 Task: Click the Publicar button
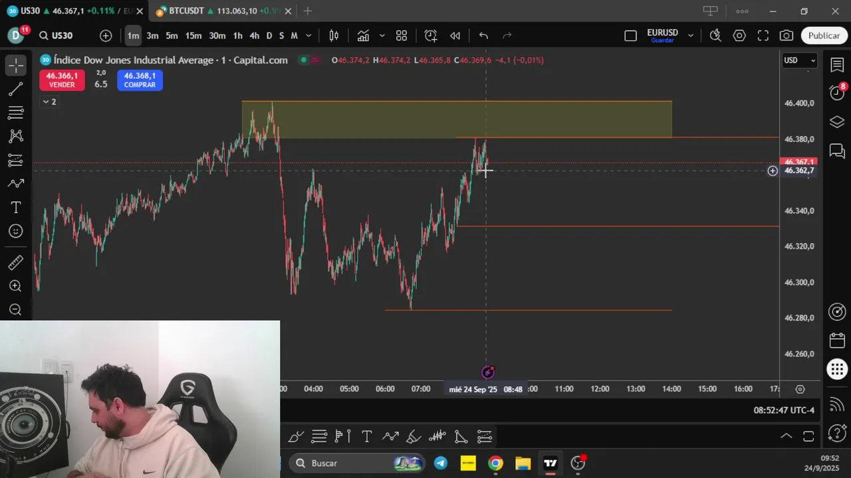click(x=824, y=36)
